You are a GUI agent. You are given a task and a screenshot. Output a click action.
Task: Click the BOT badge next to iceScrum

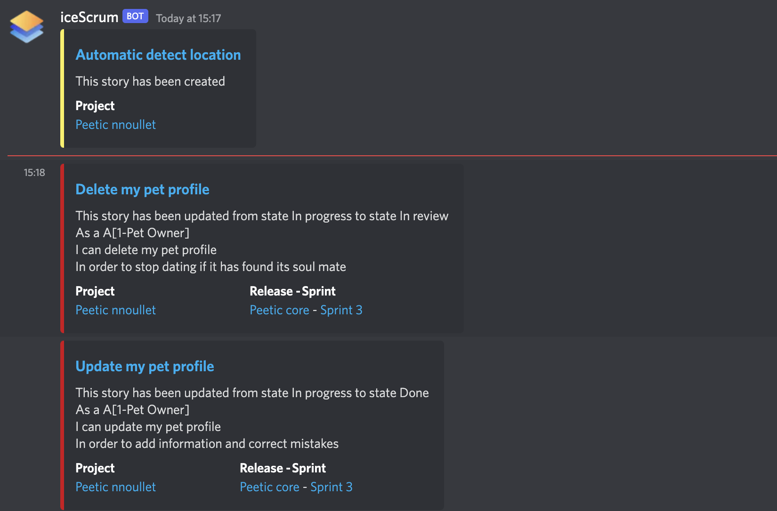point(135,16)
